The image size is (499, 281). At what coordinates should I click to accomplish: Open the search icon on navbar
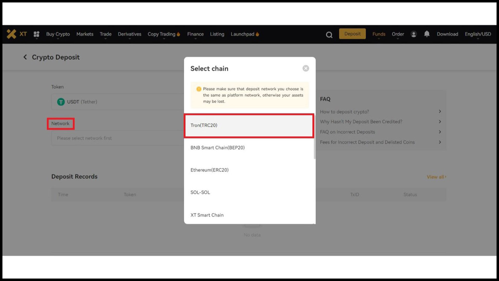click(329, 34)
